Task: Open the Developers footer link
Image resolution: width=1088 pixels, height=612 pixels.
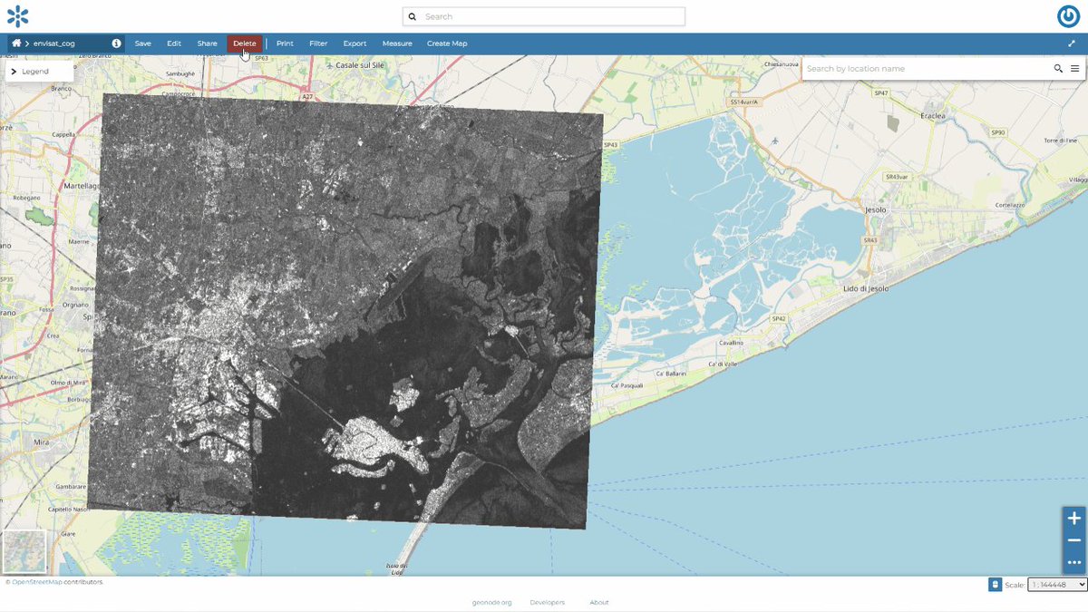Action: (548, 603)
